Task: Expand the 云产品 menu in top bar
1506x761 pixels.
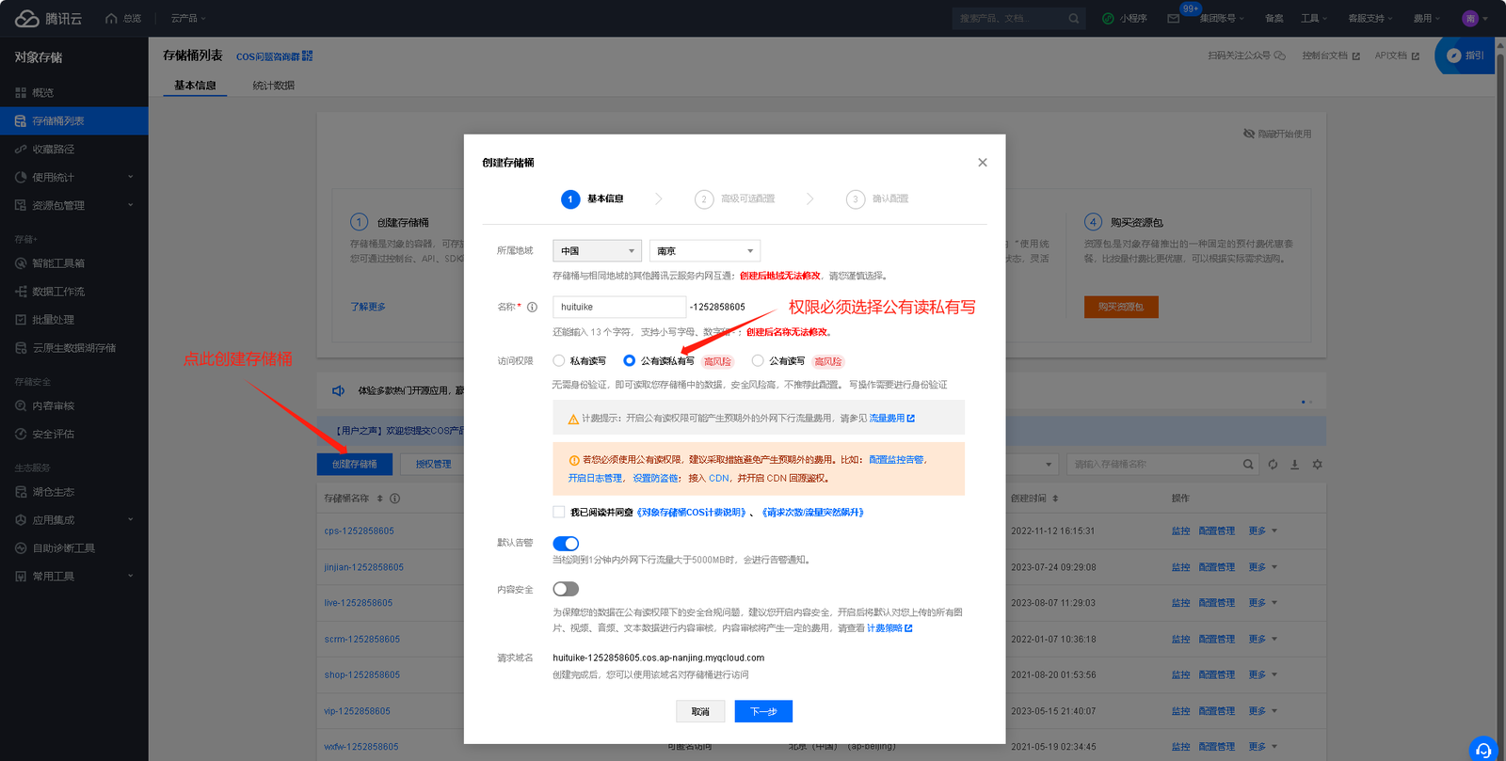Action: click(188, 19)
